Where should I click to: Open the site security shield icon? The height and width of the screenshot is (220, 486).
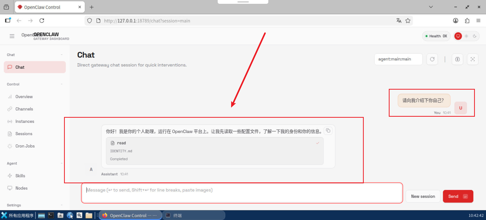click(x=89, y=21)
